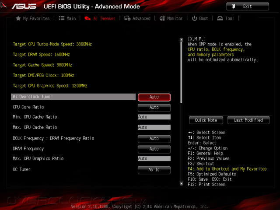280x210 pixels.
Task: Open BCLK Frequency : DRAM Frequency Ratio dropdown
Action: point(154,139)
